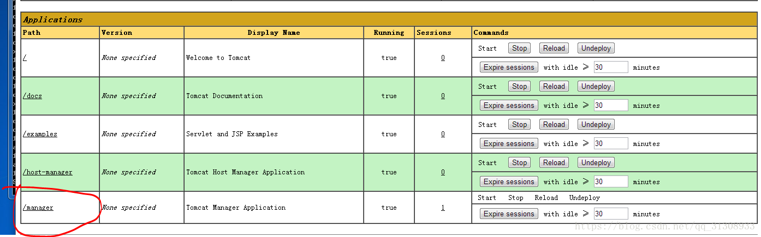Stop the Tomcat Host Manager Application
Viewport: 761px width, 237px height.
(519, 162)
